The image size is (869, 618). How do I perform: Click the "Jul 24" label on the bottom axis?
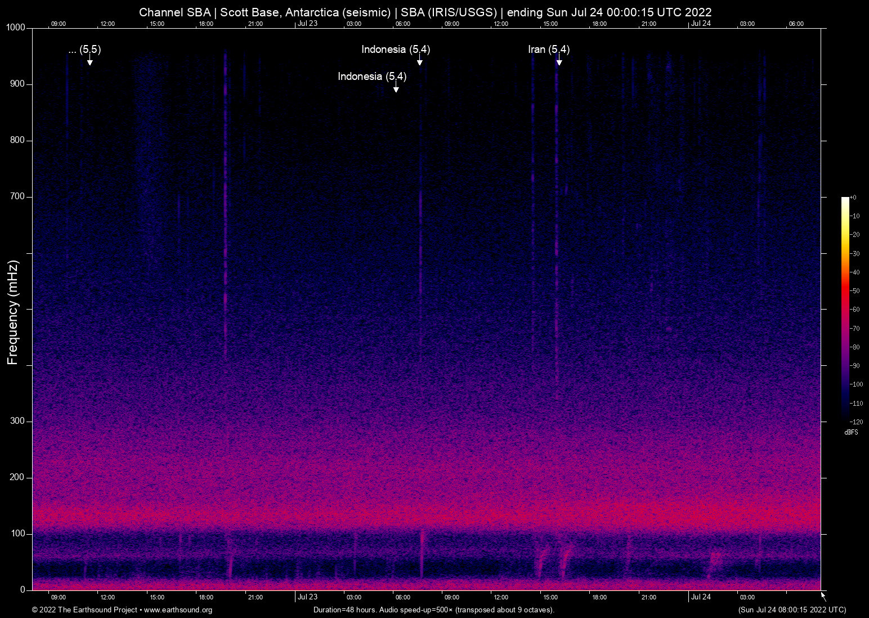point(702,597)
